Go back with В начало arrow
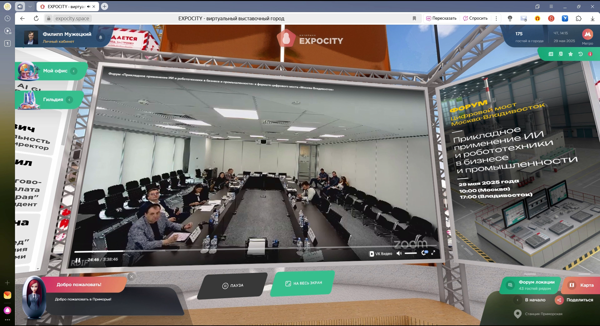This screenshot has width=600, height=326. pyautogui.click(x=517, y=300)
